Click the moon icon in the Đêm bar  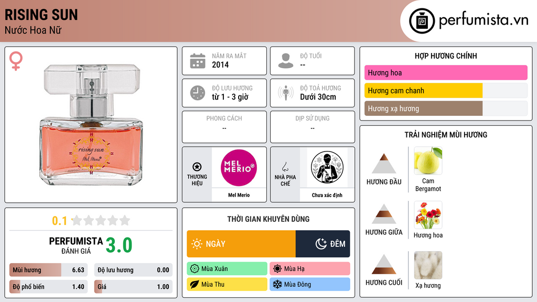coord(321,244)
